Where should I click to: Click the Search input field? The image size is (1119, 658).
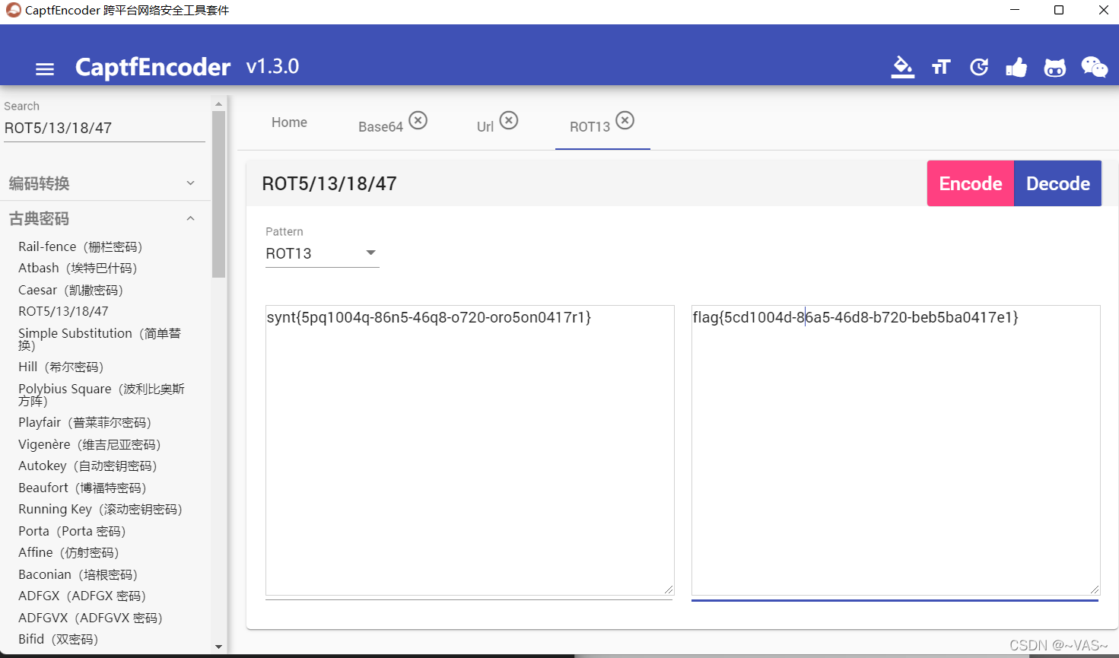pyautogui.click(x=104, y=128)
